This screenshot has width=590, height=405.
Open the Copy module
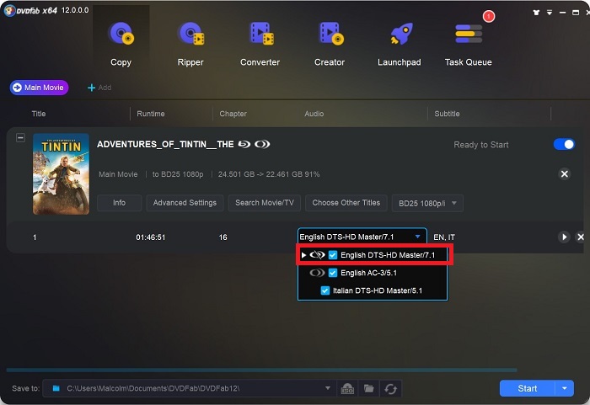pyautogui.click(x=121, y=43)
